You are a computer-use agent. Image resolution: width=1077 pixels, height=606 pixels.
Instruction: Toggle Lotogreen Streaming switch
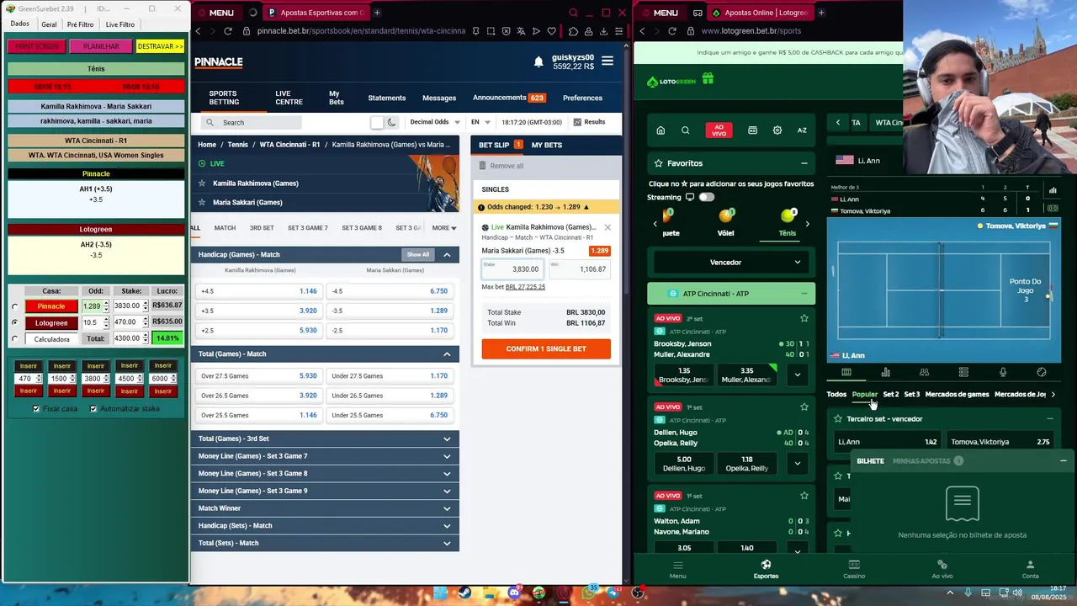(x=706, y=197)
